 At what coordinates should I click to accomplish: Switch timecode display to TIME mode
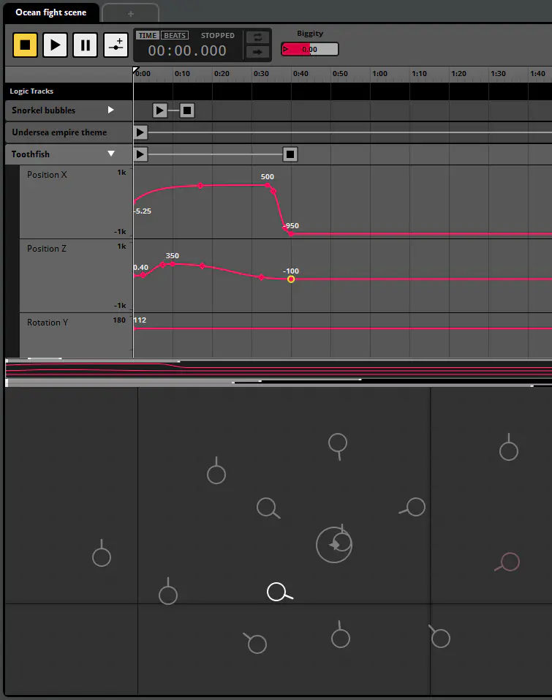[147, 35]
